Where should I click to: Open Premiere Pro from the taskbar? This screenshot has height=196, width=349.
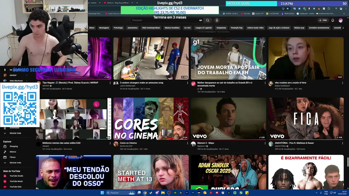(187, 193)
